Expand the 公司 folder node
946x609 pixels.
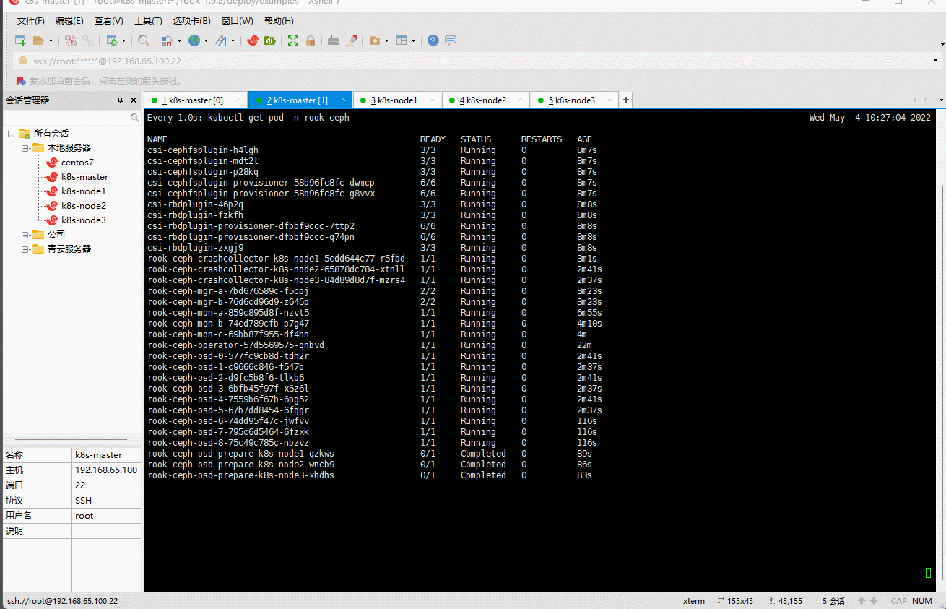pyautogui.click(x=25, y=235)
